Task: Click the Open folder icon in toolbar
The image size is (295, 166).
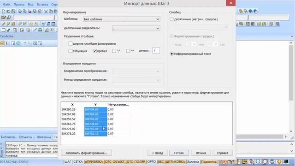Action: (8, 11)
